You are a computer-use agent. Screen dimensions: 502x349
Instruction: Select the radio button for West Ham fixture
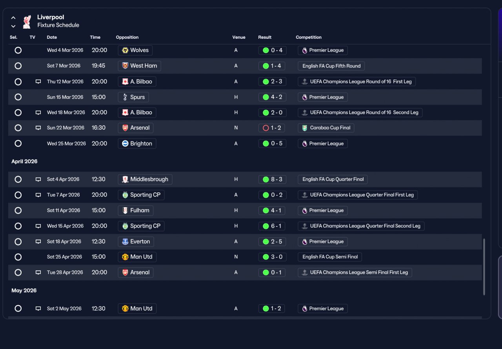pos(18,66)
